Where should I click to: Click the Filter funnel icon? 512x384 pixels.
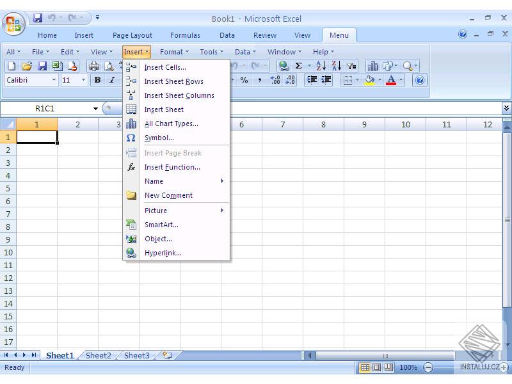[x=351, y=67]
